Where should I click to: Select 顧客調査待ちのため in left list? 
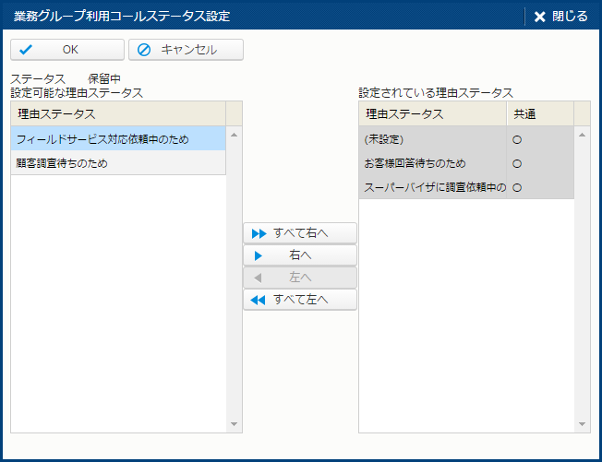click(x=62, y=163)
